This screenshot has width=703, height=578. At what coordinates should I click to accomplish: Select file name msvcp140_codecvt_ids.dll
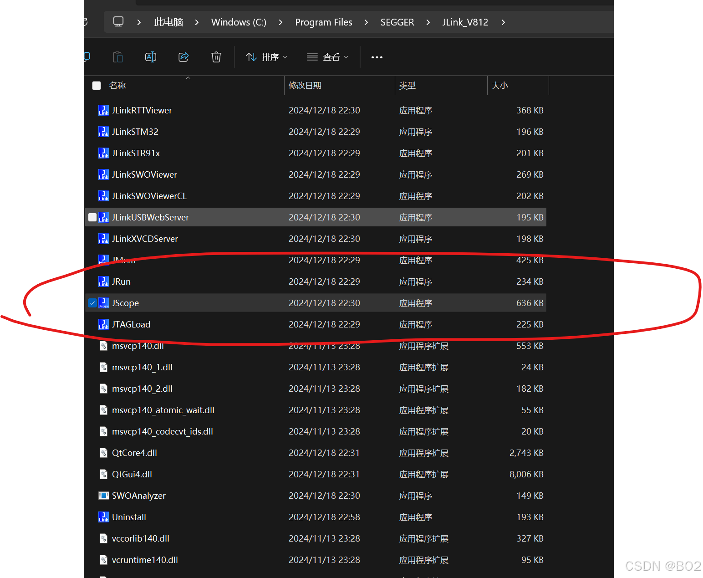tap(163, 431)
